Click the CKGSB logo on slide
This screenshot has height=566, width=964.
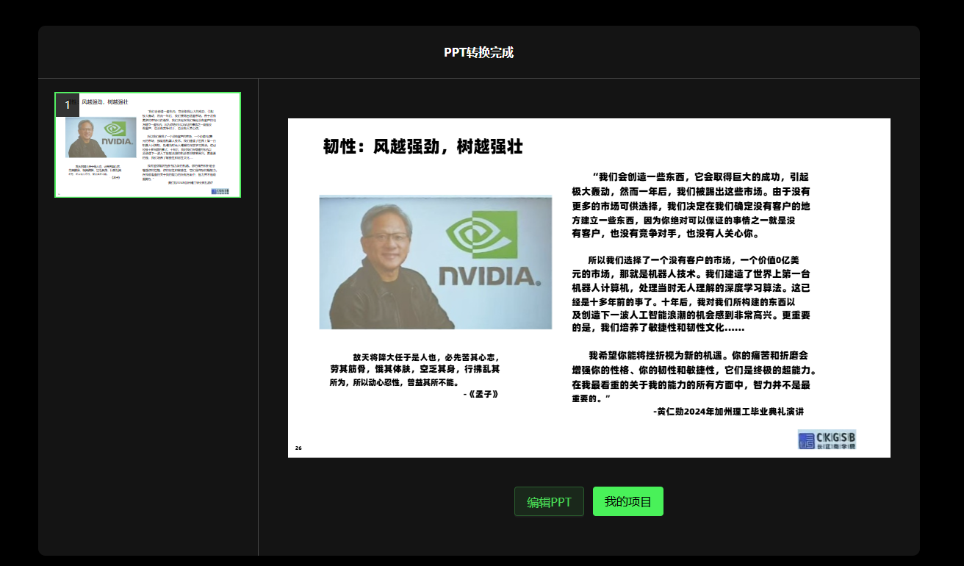(x=827, y=440)
